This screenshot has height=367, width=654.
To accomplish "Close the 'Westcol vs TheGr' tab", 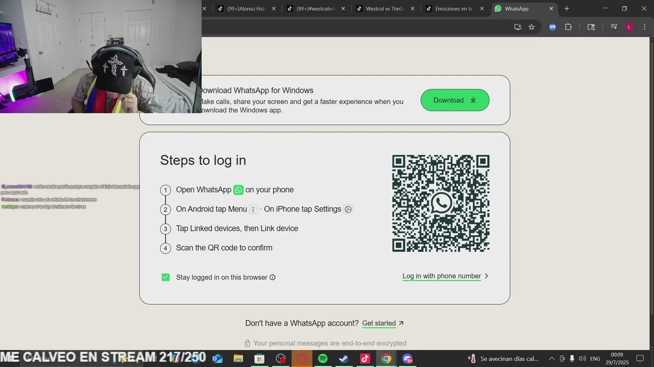I will 412,9.
